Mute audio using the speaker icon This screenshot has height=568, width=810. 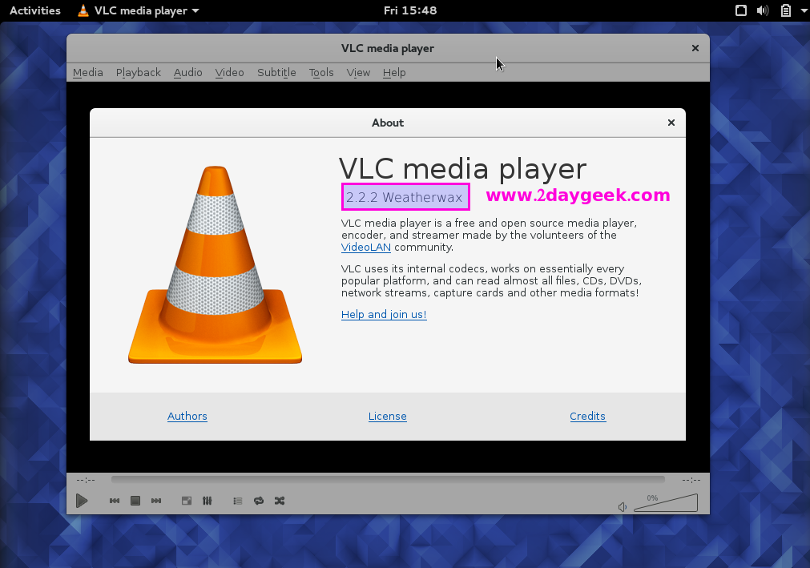pyautogui.click(x=623, y=506)
